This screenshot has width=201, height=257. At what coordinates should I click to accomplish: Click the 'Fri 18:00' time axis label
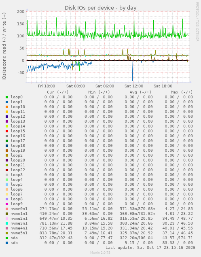47,86
